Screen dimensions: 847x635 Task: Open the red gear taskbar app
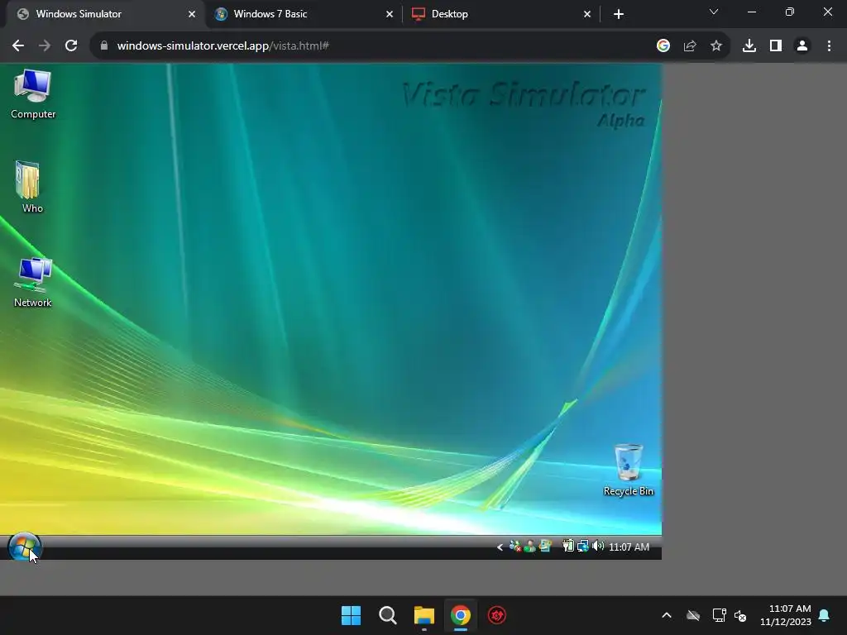point(497,615)
